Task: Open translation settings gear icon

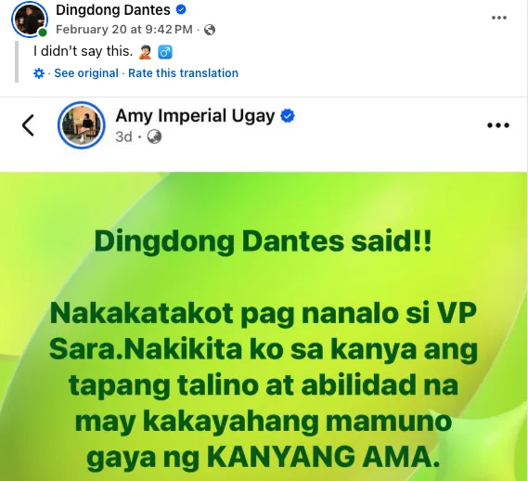Action: coord(39,73)
